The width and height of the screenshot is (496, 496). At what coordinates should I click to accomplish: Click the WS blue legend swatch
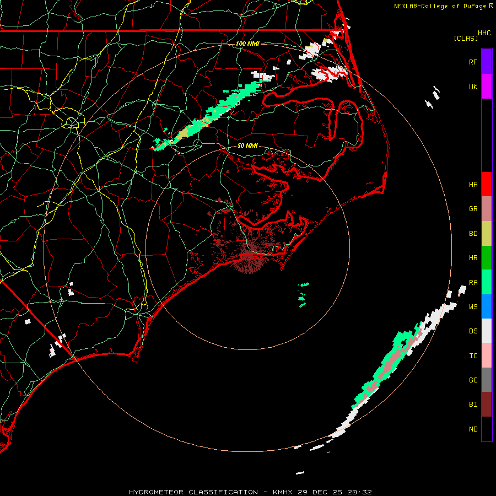point(487,306)
